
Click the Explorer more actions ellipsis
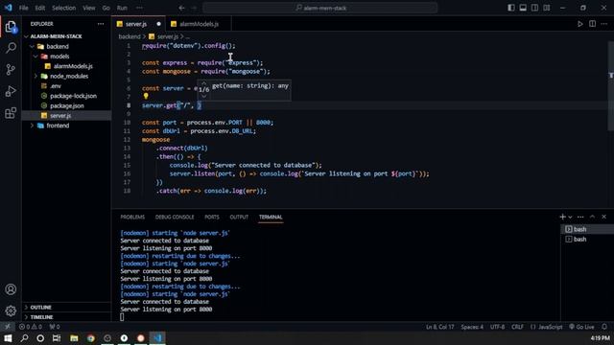[101, 24]
